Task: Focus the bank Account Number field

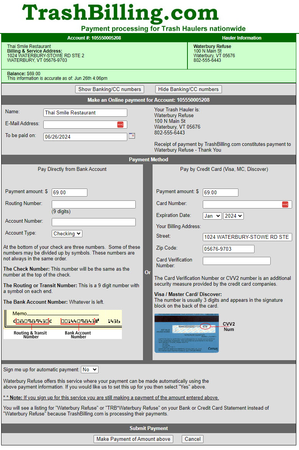Action: click(94, 222)
